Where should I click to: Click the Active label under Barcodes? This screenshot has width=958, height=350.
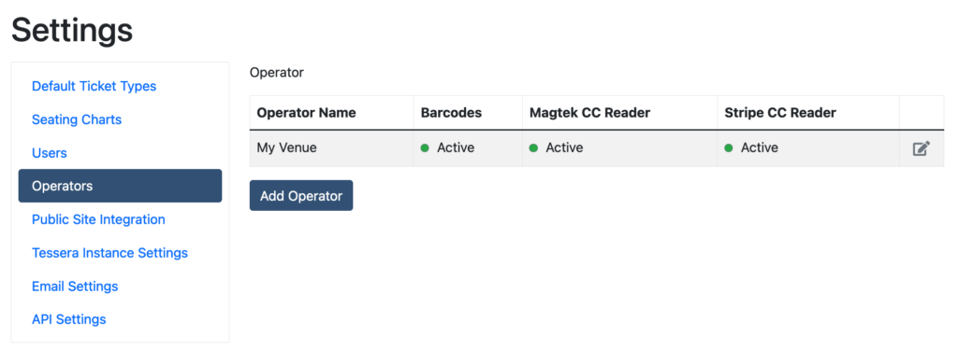(456, 148)
